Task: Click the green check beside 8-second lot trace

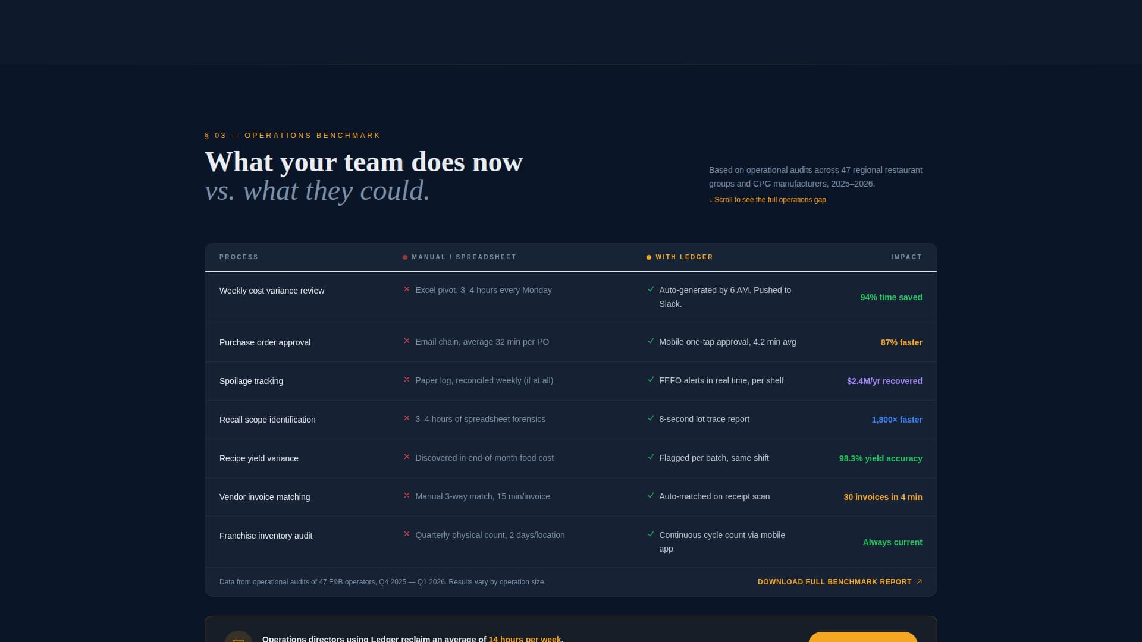Action: point(651,418)
